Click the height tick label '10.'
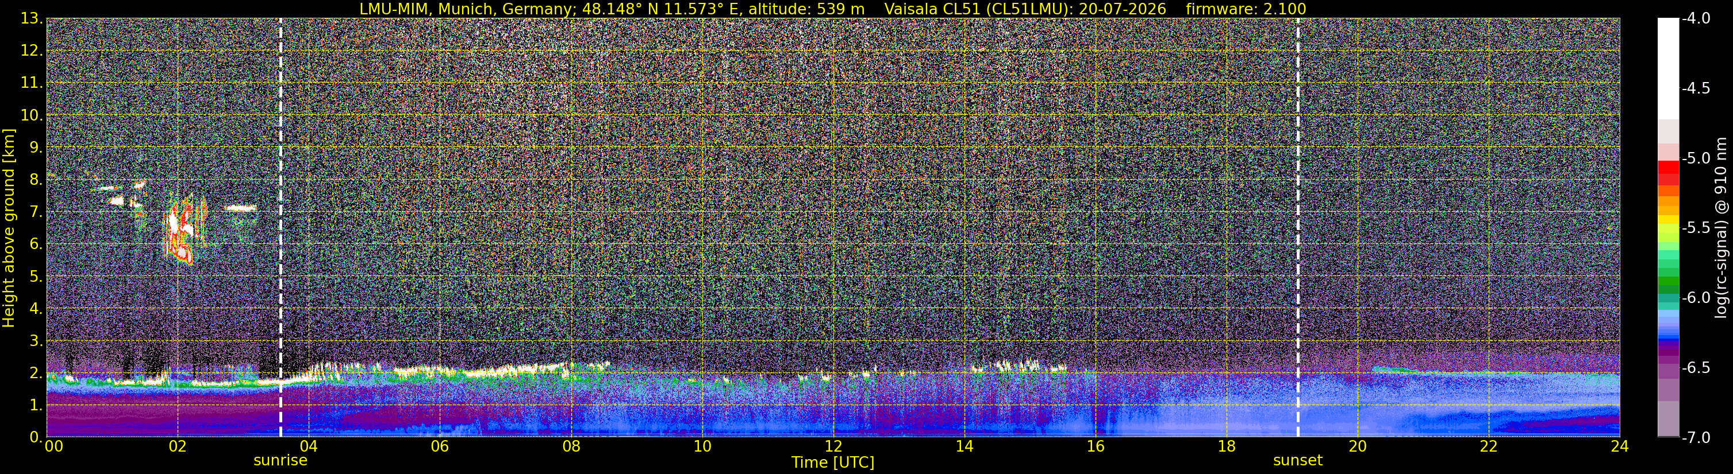Screen dimensions: 1733x474 click(x=32, y=115)
